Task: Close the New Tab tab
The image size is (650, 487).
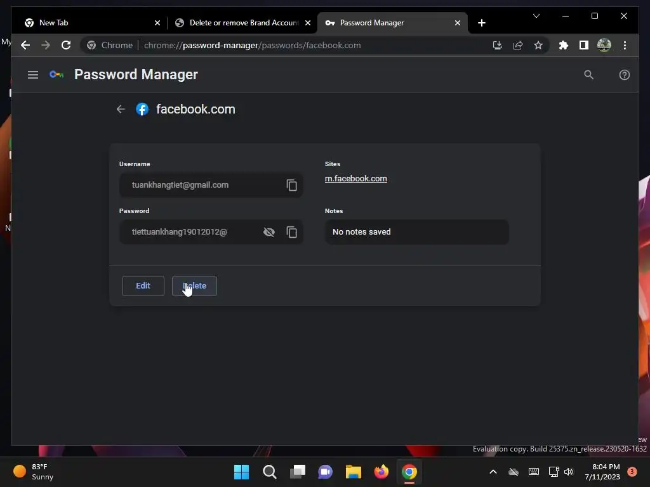Action: [157, 23]
